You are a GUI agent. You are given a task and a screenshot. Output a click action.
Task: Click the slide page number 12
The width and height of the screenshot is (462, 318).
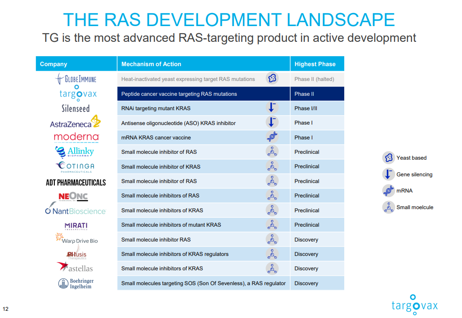pos(5,309)
